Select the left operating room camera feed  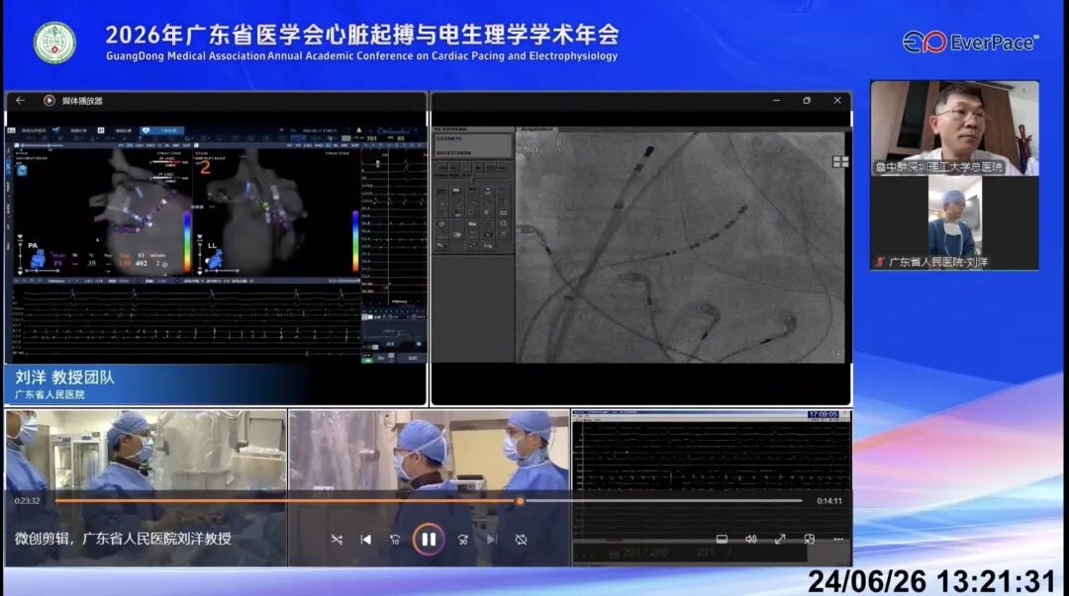tap(146, 487)
